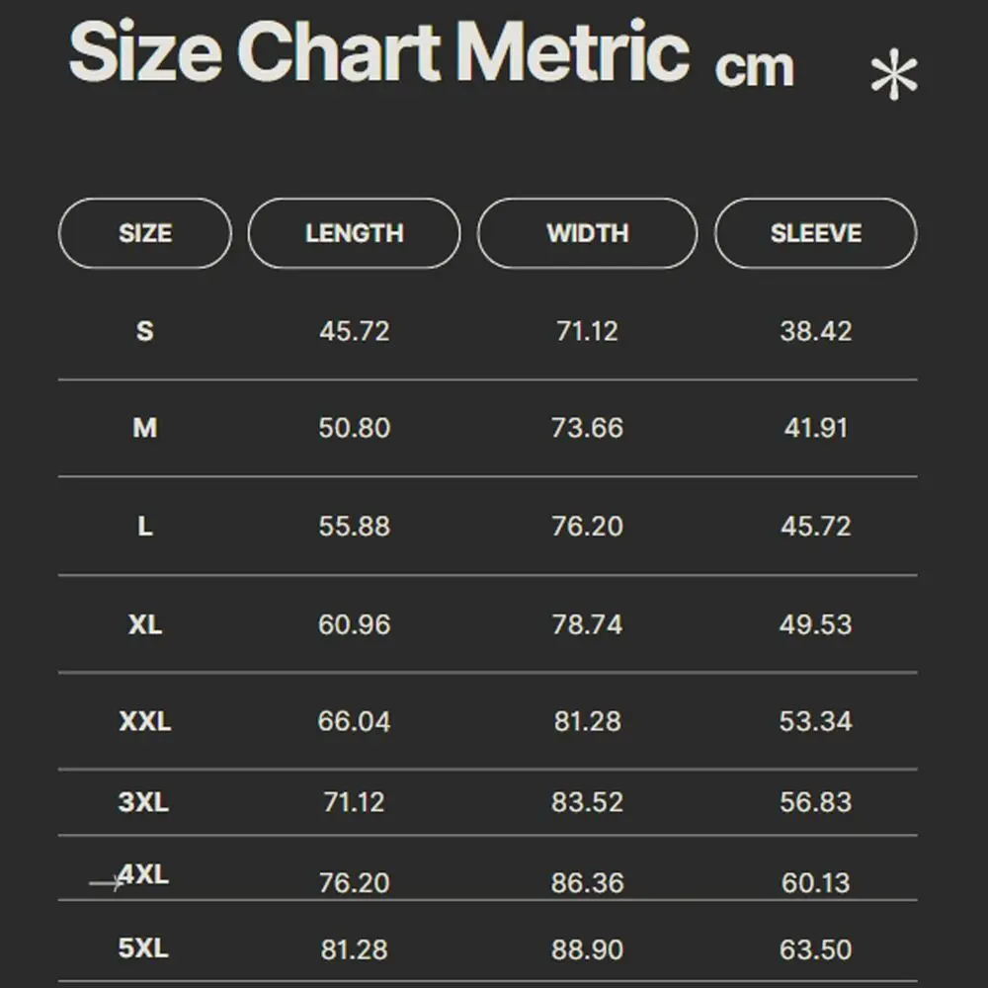Click the asterisk icon in top right
The width and height of the screenshot is (988, 988).
894,76
